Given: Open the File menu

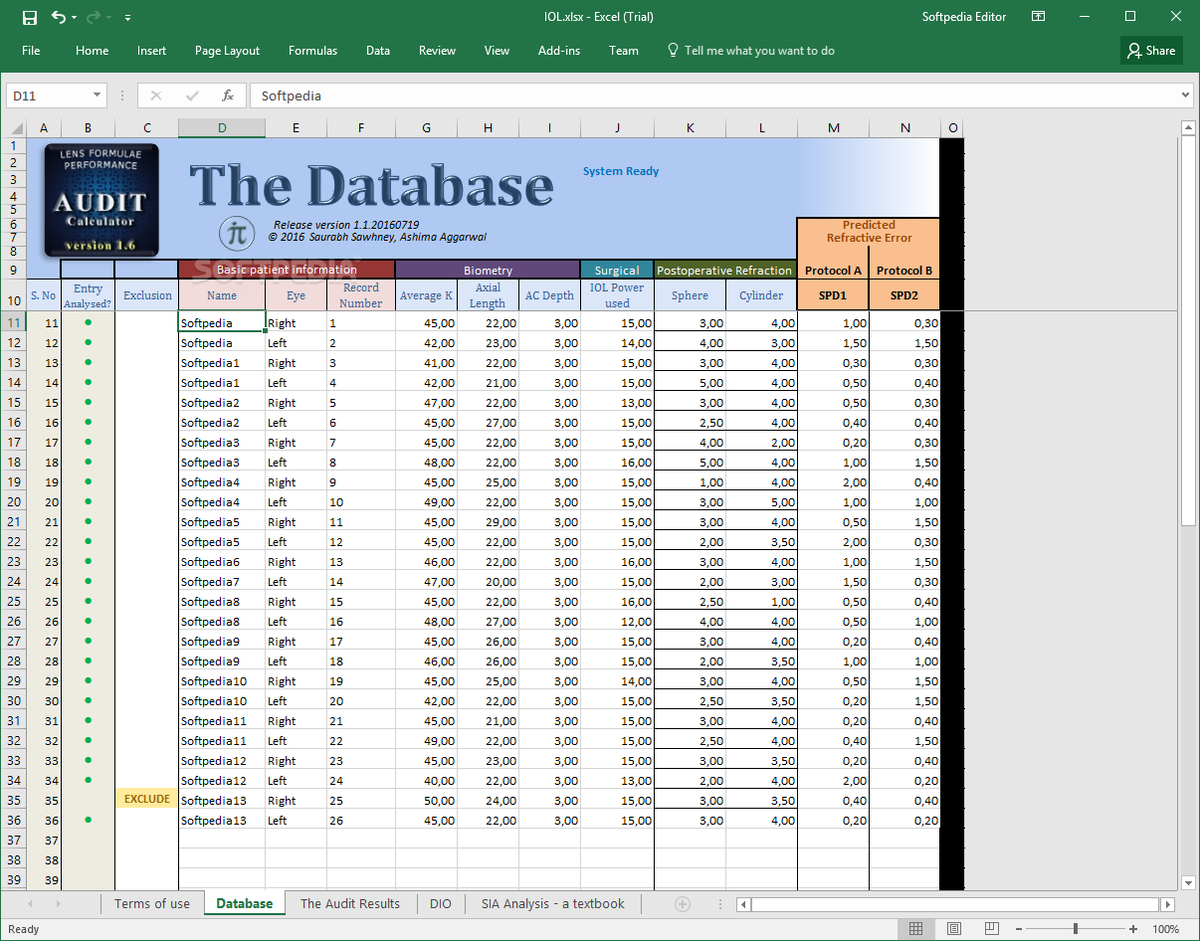Looking at the screenshot, I should 31,51.
